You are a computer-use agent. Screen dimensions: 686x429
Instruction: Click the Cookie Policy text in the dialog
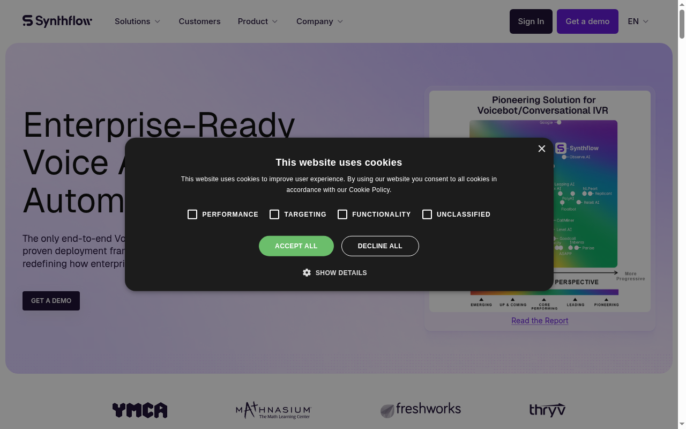point(370,190)
